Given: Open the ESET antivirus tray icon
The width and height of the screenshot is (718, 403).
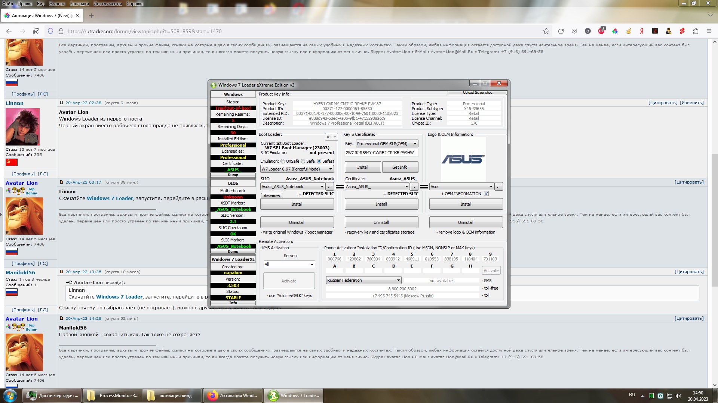Looking at the screenshot, I should (660, 396).
